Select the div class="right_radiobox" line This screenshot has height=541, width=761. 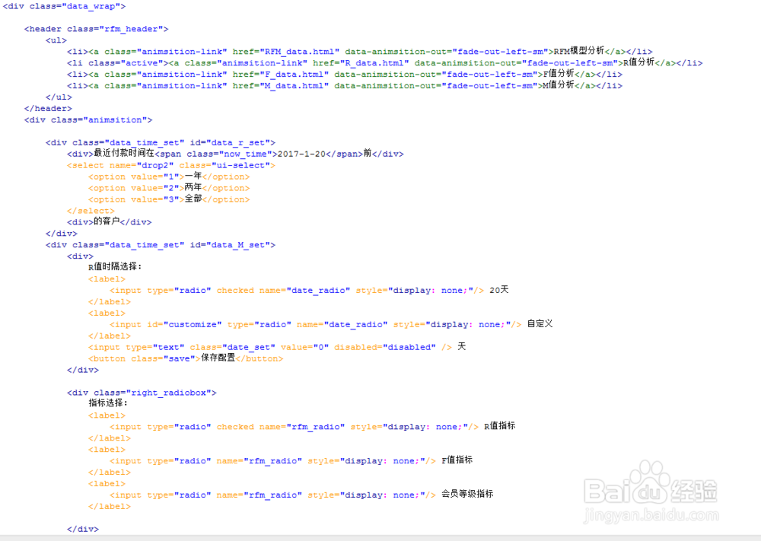142,393
